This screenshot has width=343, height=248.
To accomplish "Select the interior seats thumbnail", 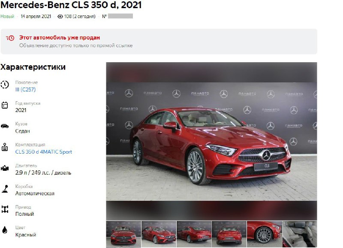I will coord(300,234).
